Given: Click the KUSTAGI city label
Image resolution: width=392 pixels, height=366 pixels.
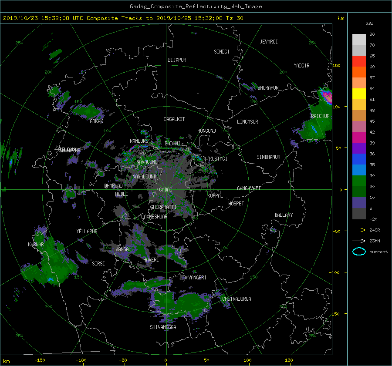Looking at the screenshot, I should click(218, 159).
